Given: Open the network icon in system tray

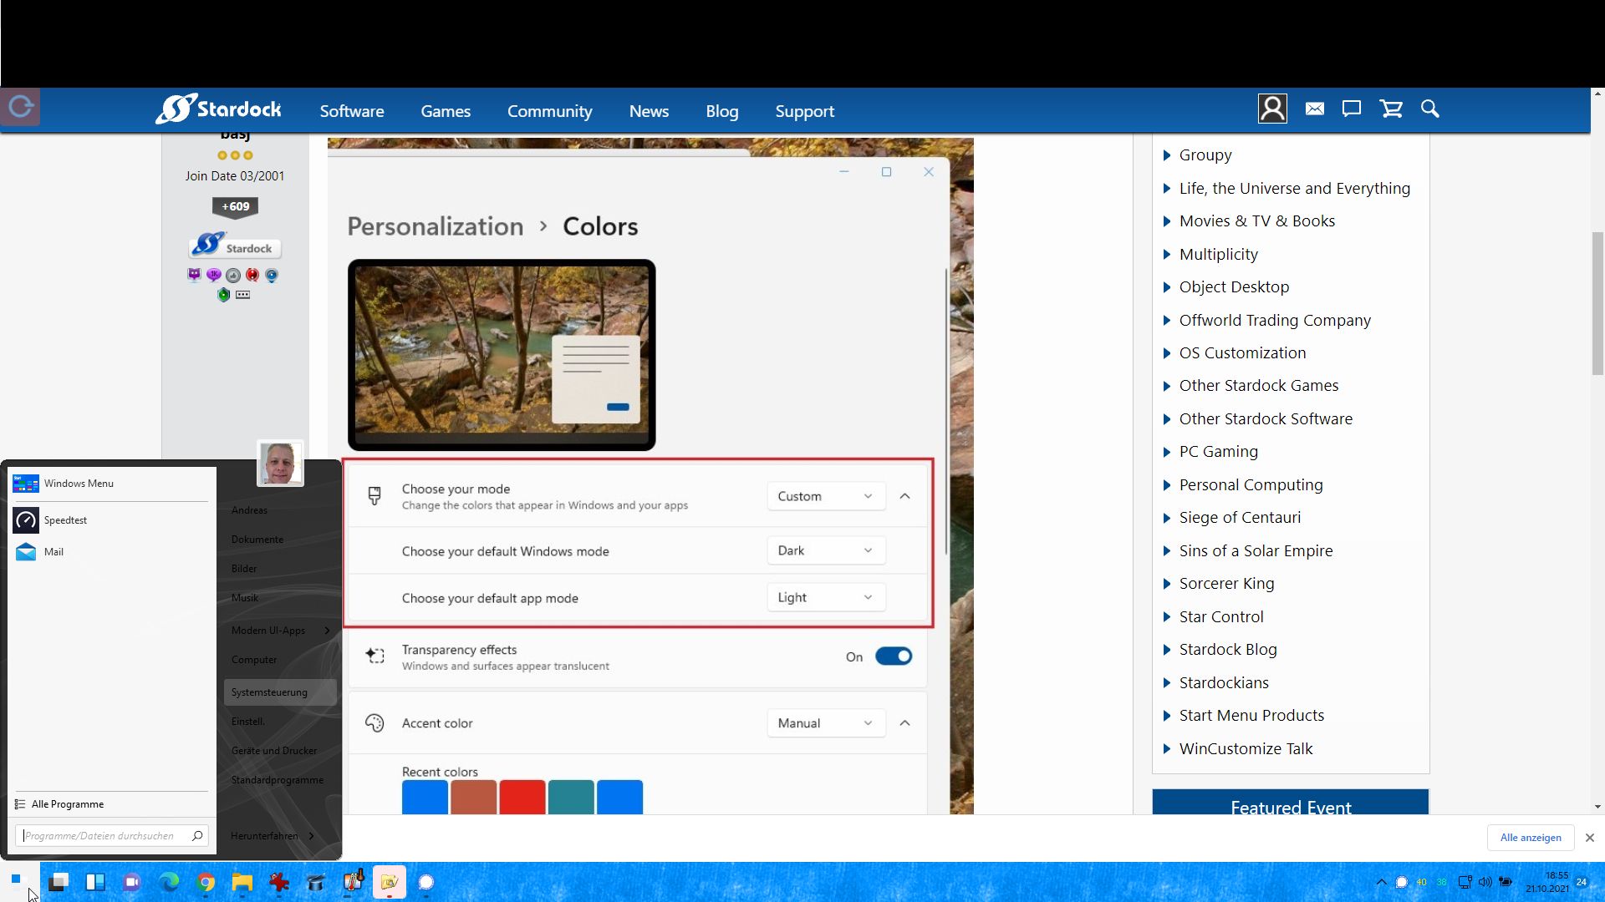Looking at the screenshot, I should pyautogui.click(x=1465, y=882).
